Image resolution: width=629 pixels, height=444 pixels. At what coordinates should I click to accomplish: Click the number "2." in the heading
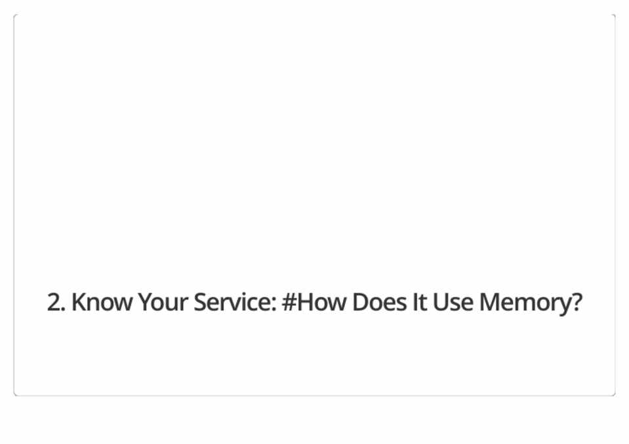(55, 303)
